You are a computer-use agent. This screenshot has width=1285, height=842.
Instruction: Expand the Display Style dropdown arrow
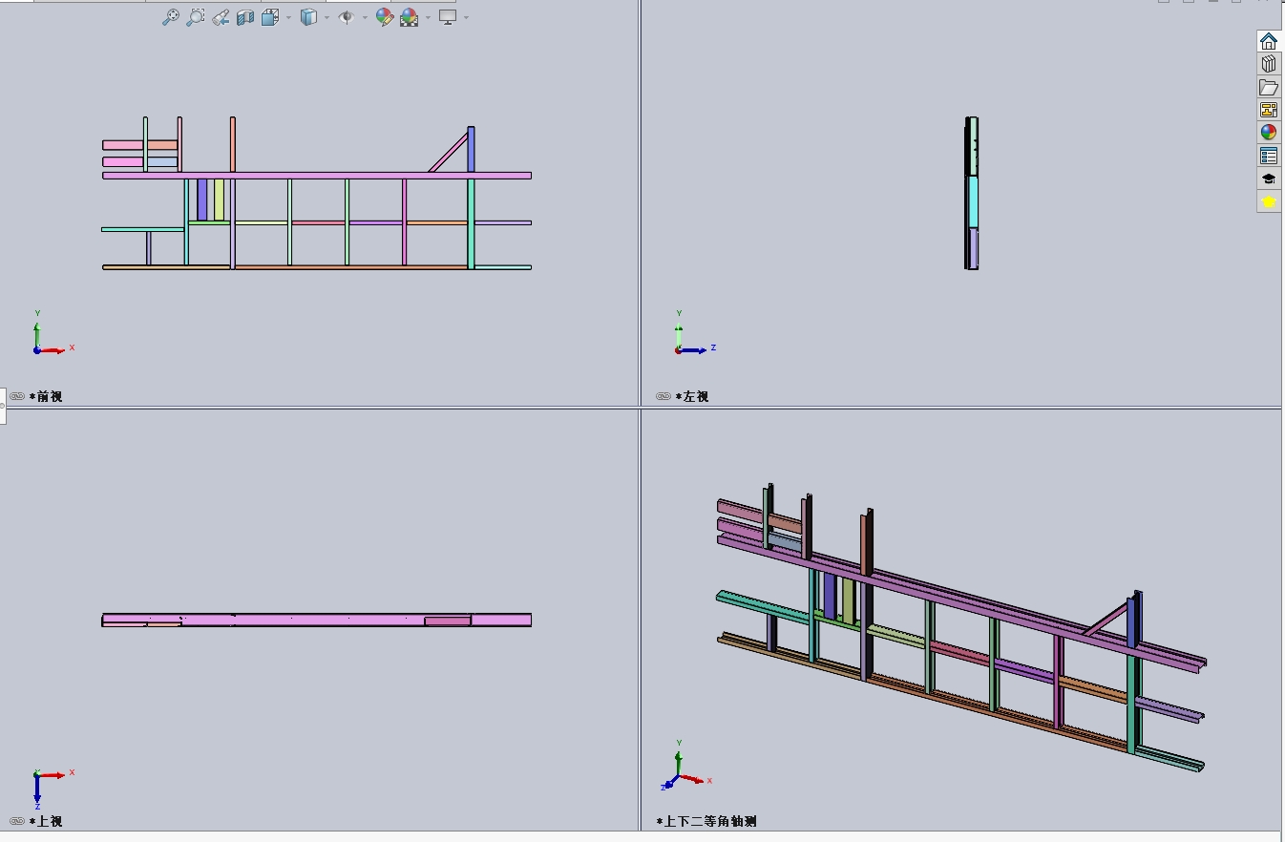327,17
